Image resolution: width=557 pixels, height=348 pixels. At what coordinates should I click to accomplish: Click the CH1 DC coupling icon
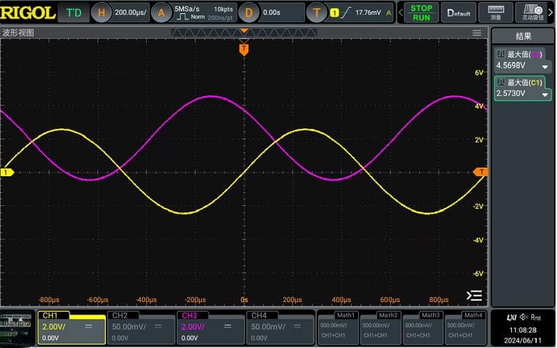(88, 326)
